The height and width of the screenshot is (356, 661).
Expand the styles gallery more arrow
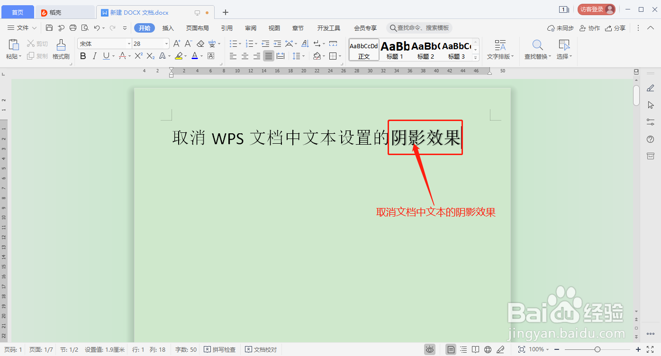point(476,58)
